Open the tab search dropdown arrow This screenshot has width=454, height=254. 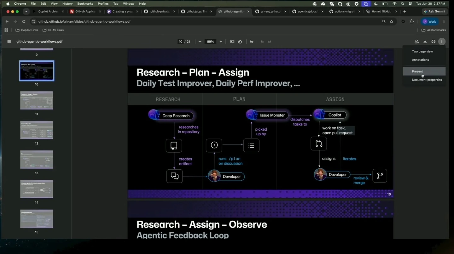point(26,11)
